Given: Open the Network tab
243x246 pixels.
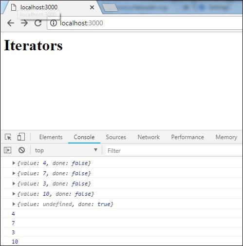Looking at the screenshot, I should (149, 137).
